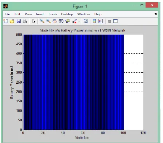Screen dimensions: 163x143
Task: Insert a colorbar from the toolbar
Action: coord(94,21)
